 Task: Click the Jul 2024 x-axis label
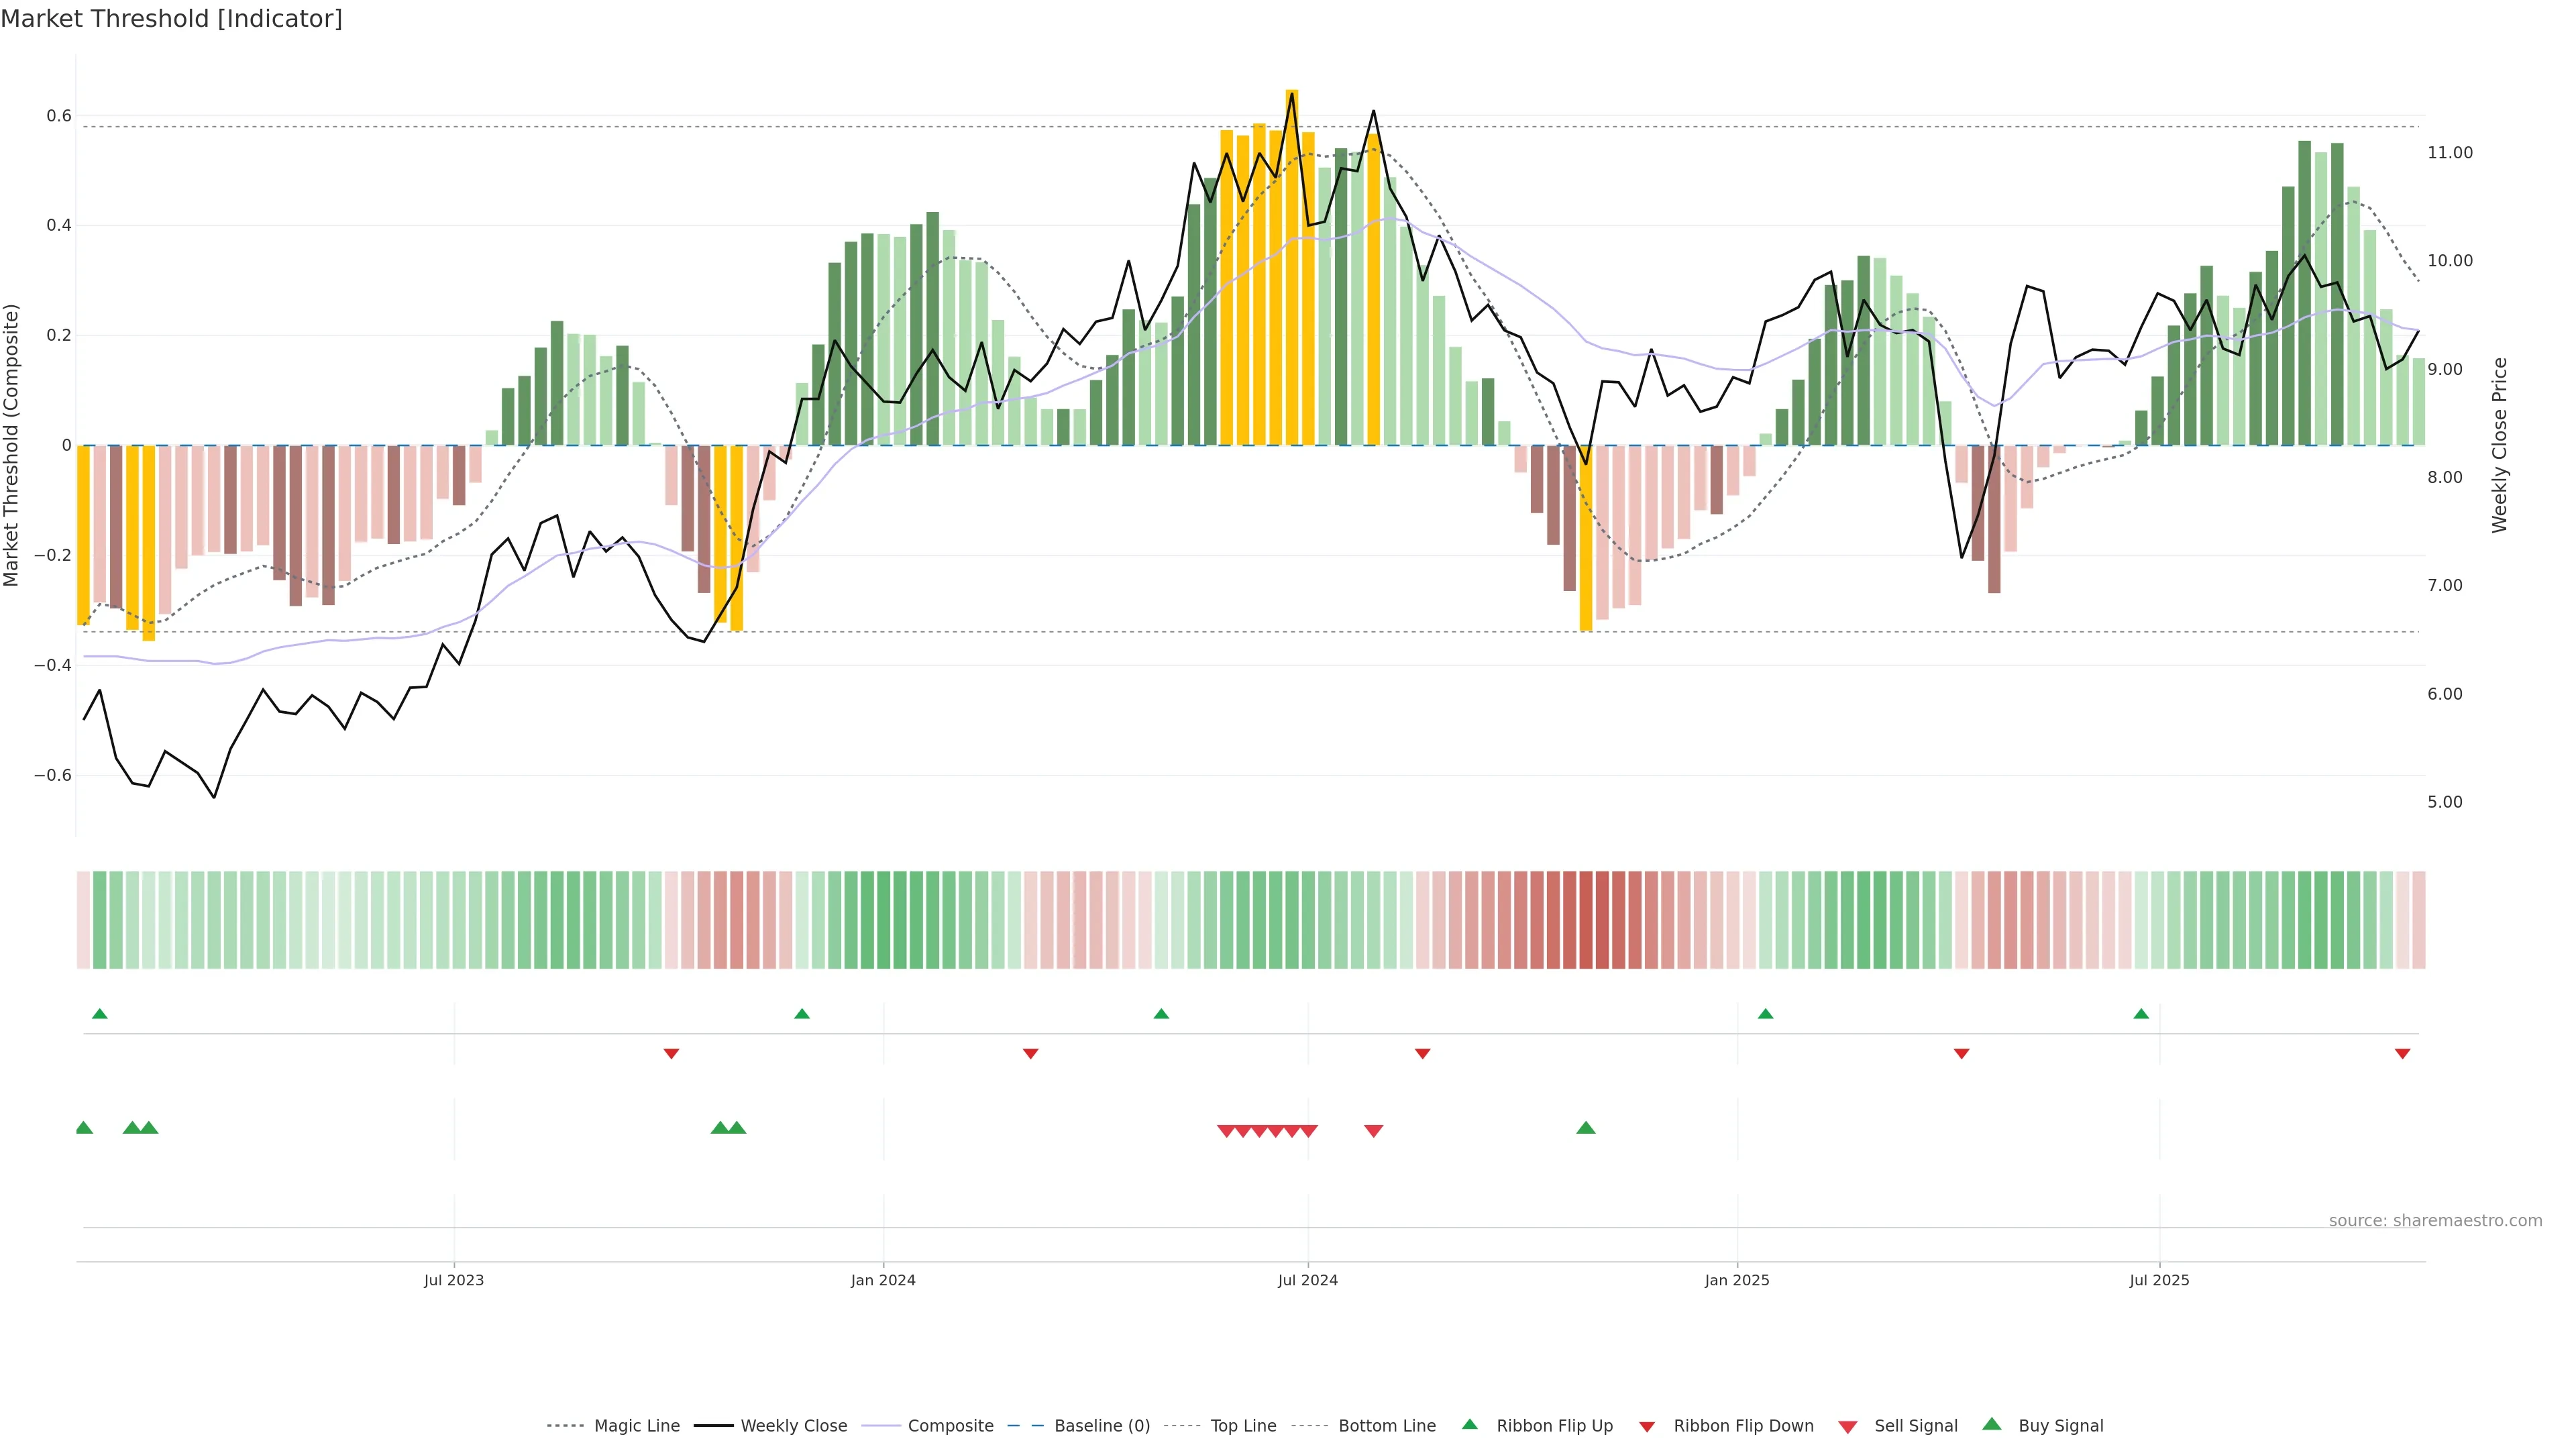point(1307,1280)
